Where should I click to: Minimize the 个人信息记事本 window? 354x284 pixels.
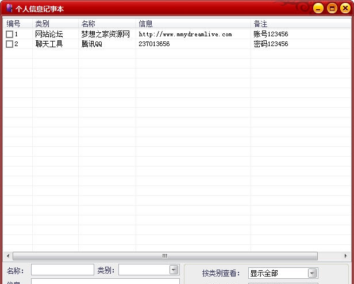[318, 9]
